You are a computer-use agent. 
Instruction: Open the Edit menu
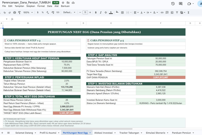click(10, 6)
